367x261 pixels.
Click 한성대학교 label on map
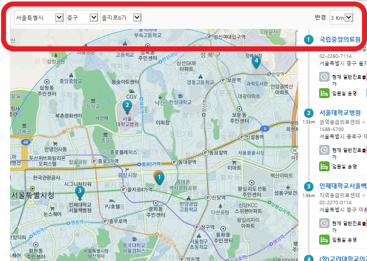(x=180, y=102)
